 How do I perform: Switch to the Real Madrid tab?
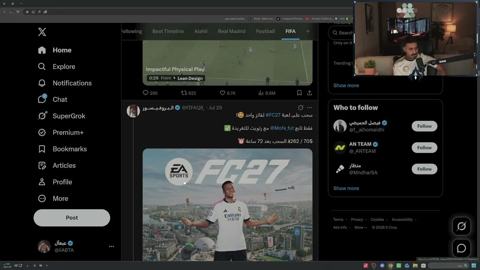click(x=232, y=31)
